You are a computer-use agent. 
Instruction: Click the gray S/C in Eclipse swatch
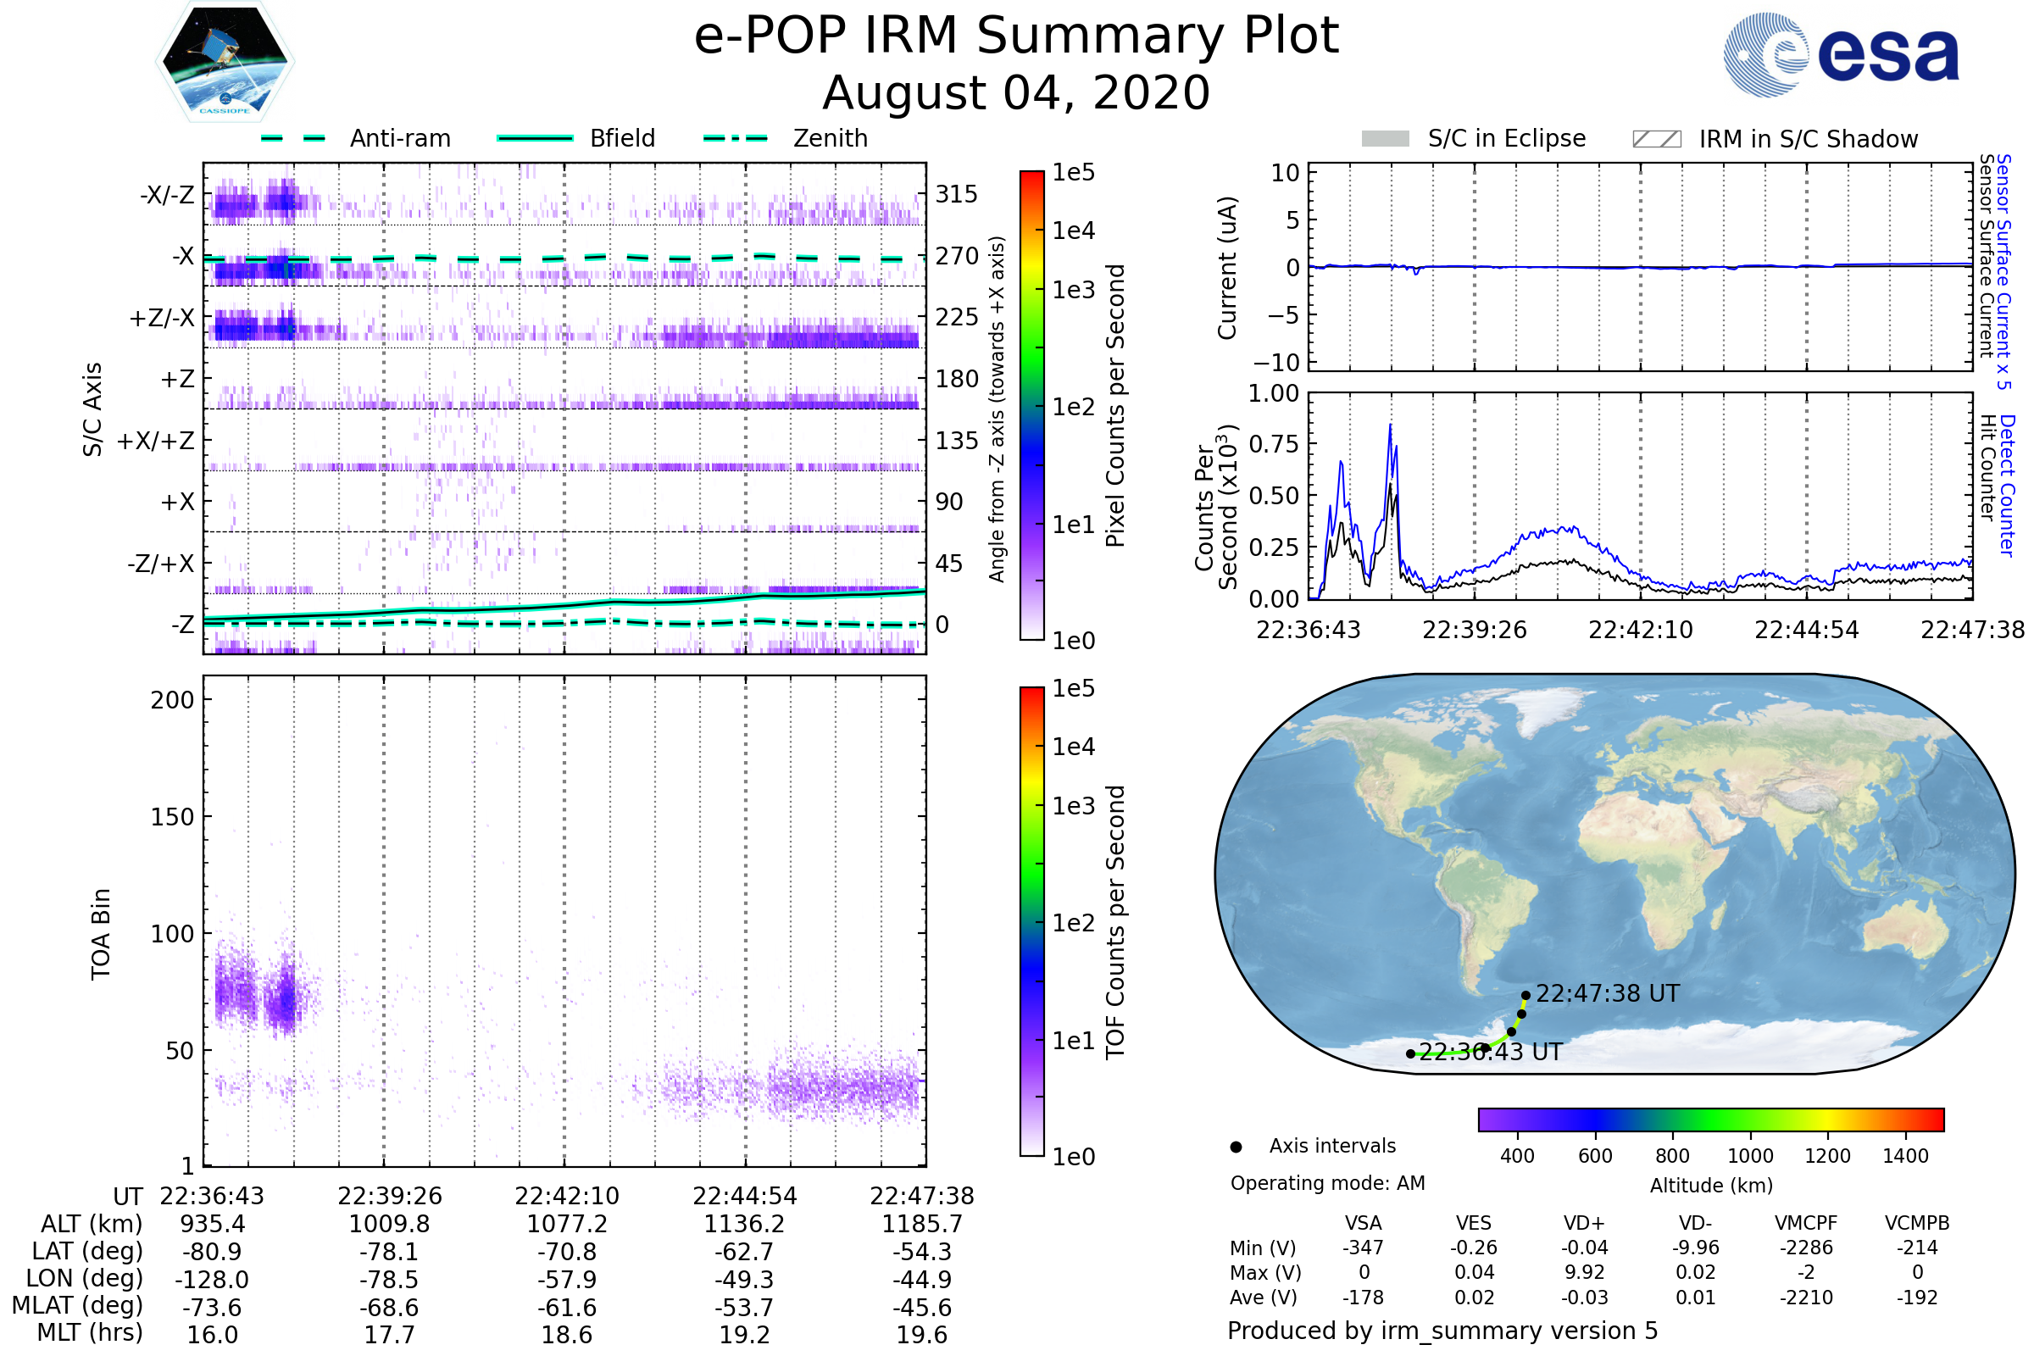coord(1385,139)
